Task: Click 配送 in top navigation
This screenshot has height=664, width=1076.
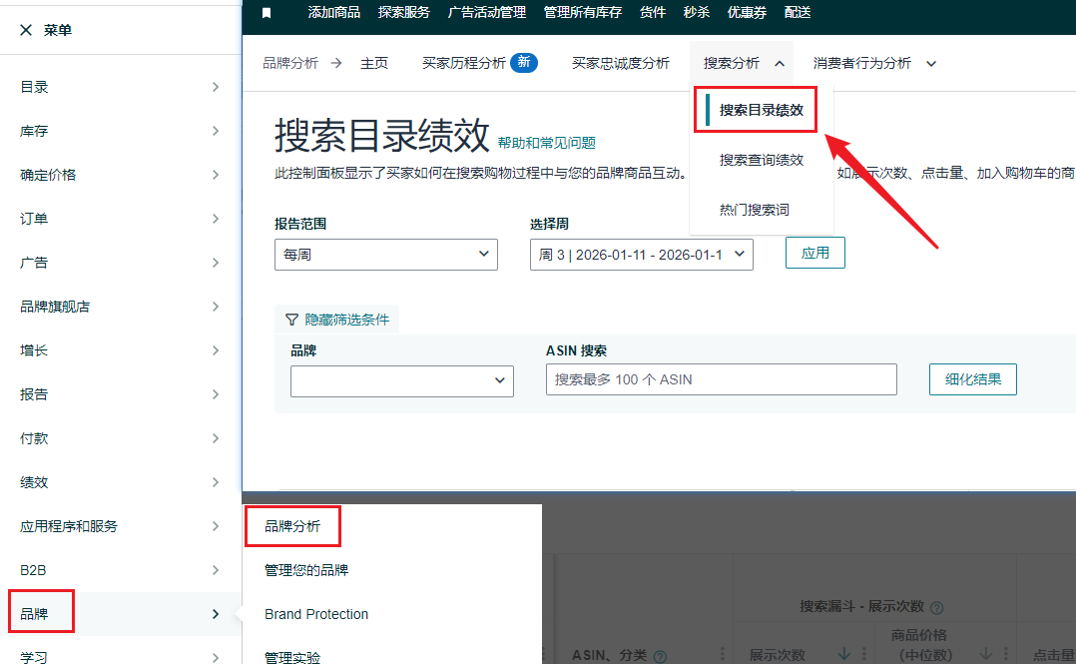Action: pos(798,12)
